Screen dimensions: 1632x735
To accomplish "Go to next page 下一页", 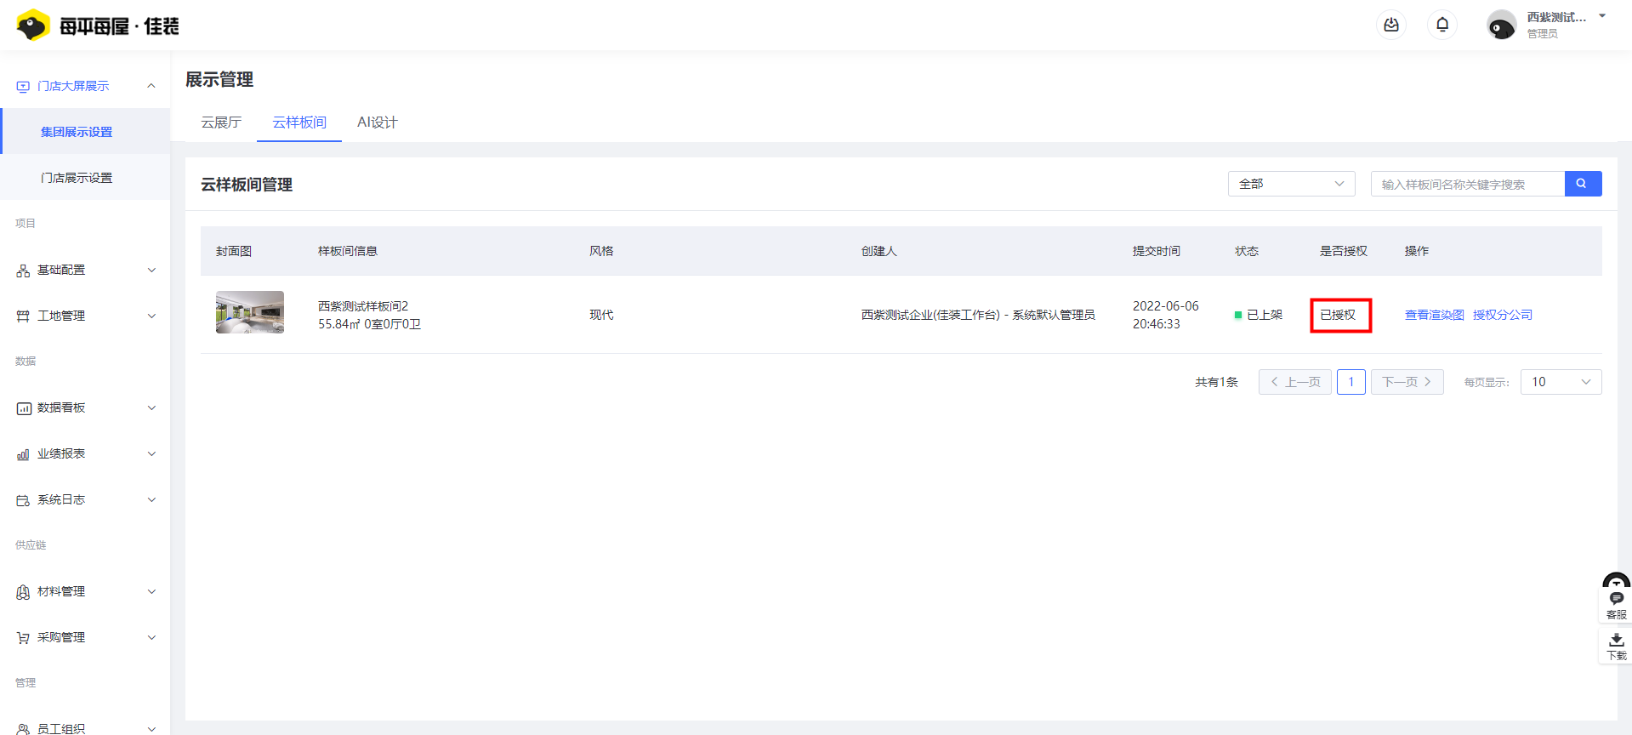I will (1407, 382).
